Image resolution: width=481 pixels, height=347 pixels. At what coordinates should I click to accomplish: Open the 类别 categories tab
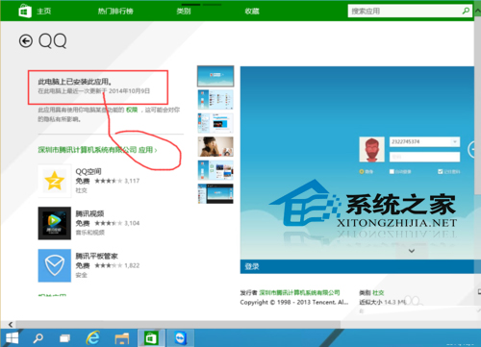pyautogui.click(x=184, y=12)
